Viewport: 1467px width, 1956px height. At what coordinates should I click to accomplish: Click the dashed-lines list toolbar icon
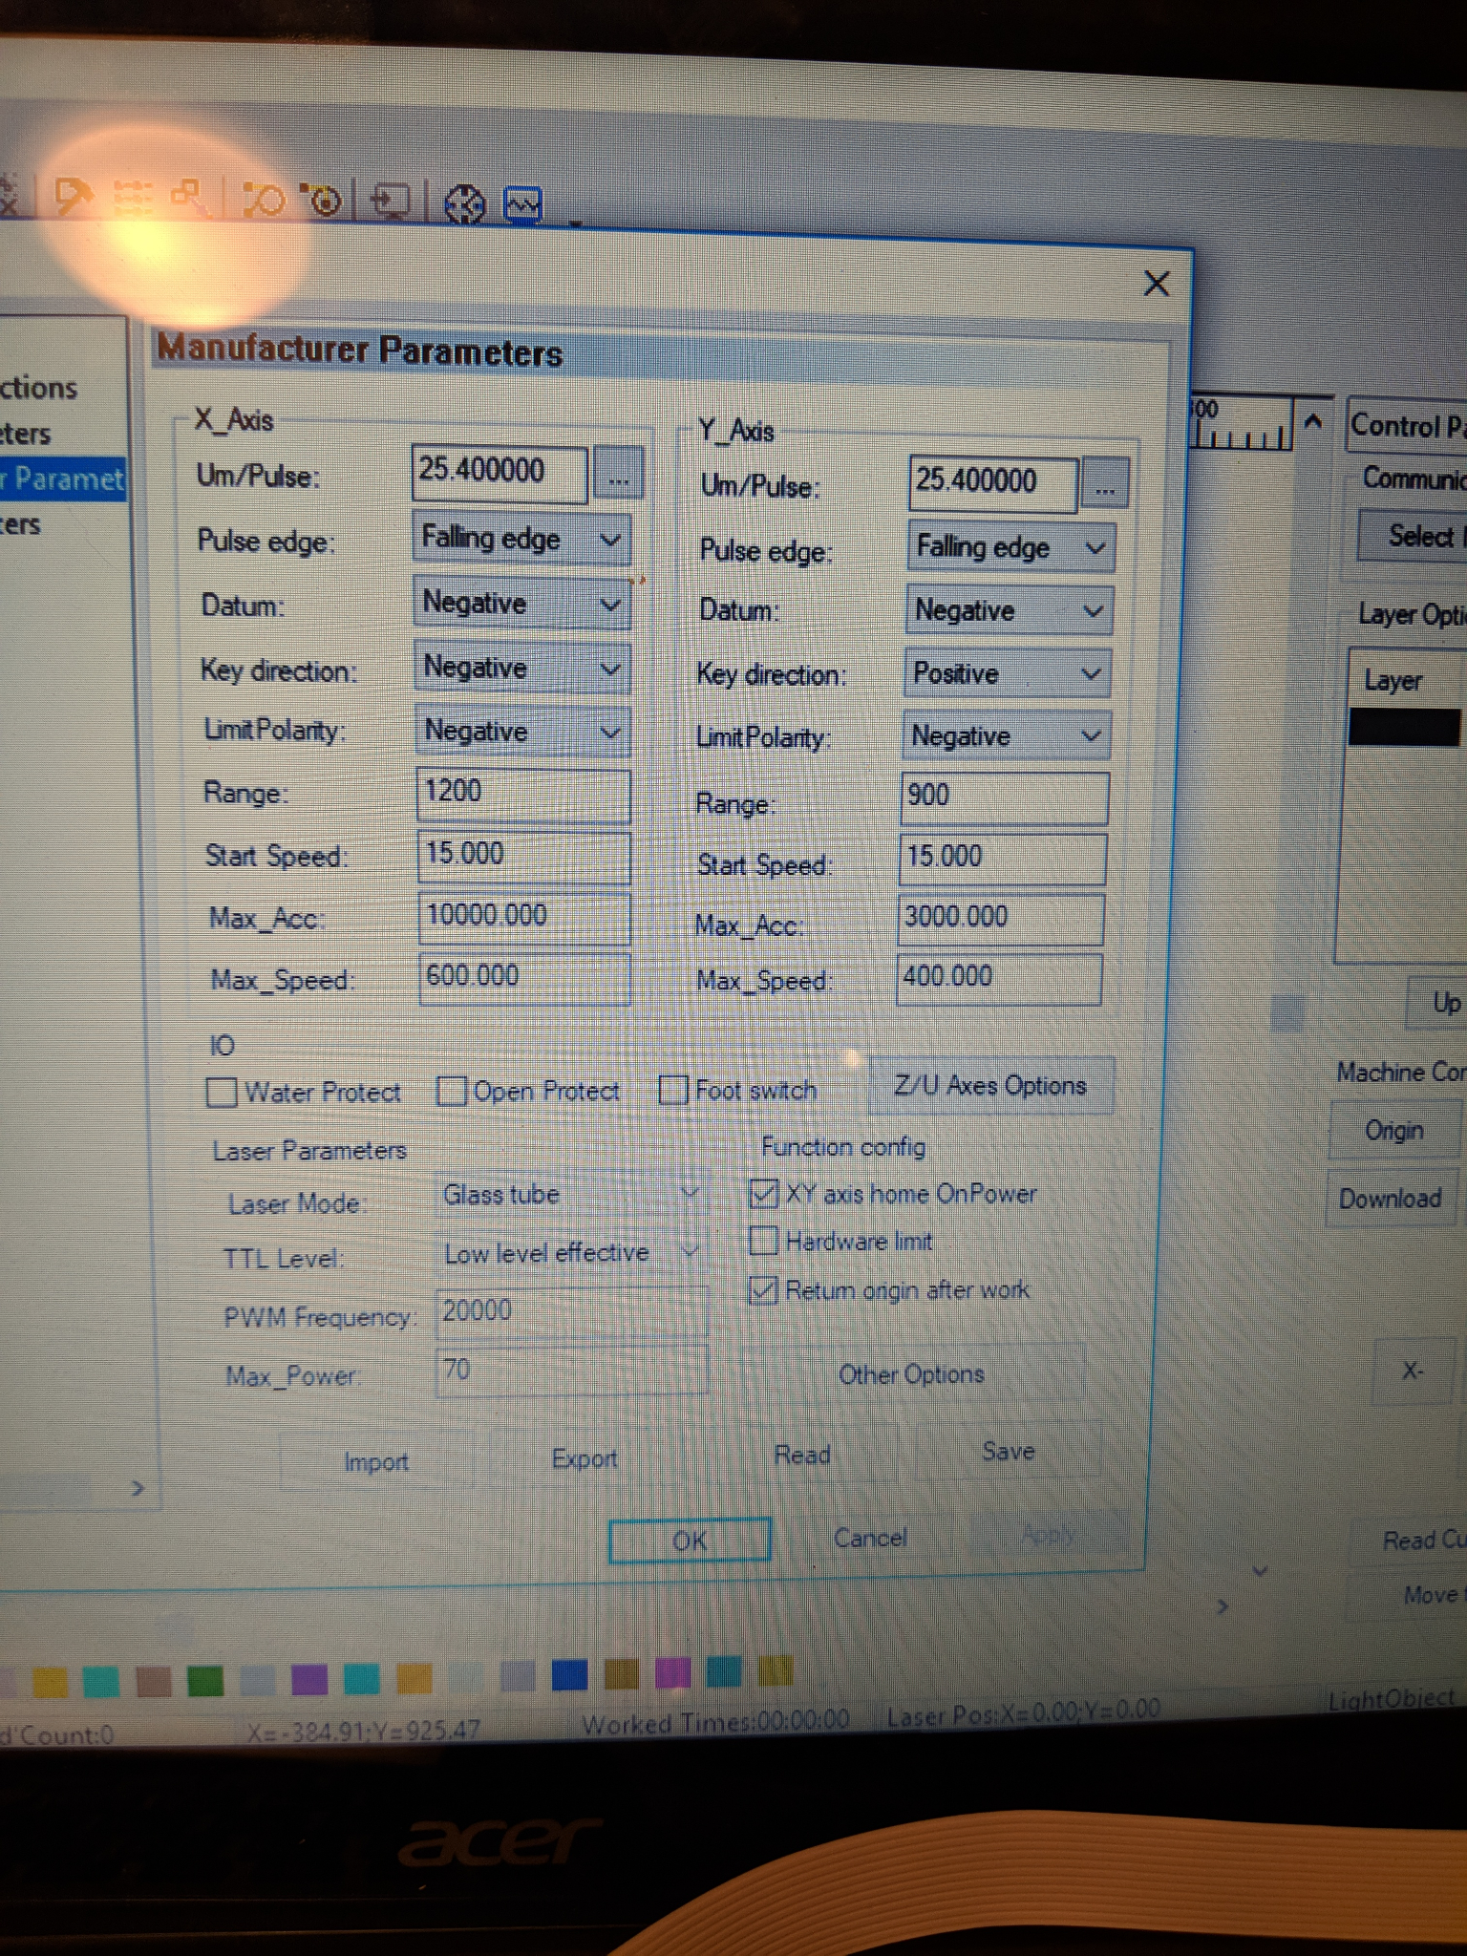(x=132, y=196)
